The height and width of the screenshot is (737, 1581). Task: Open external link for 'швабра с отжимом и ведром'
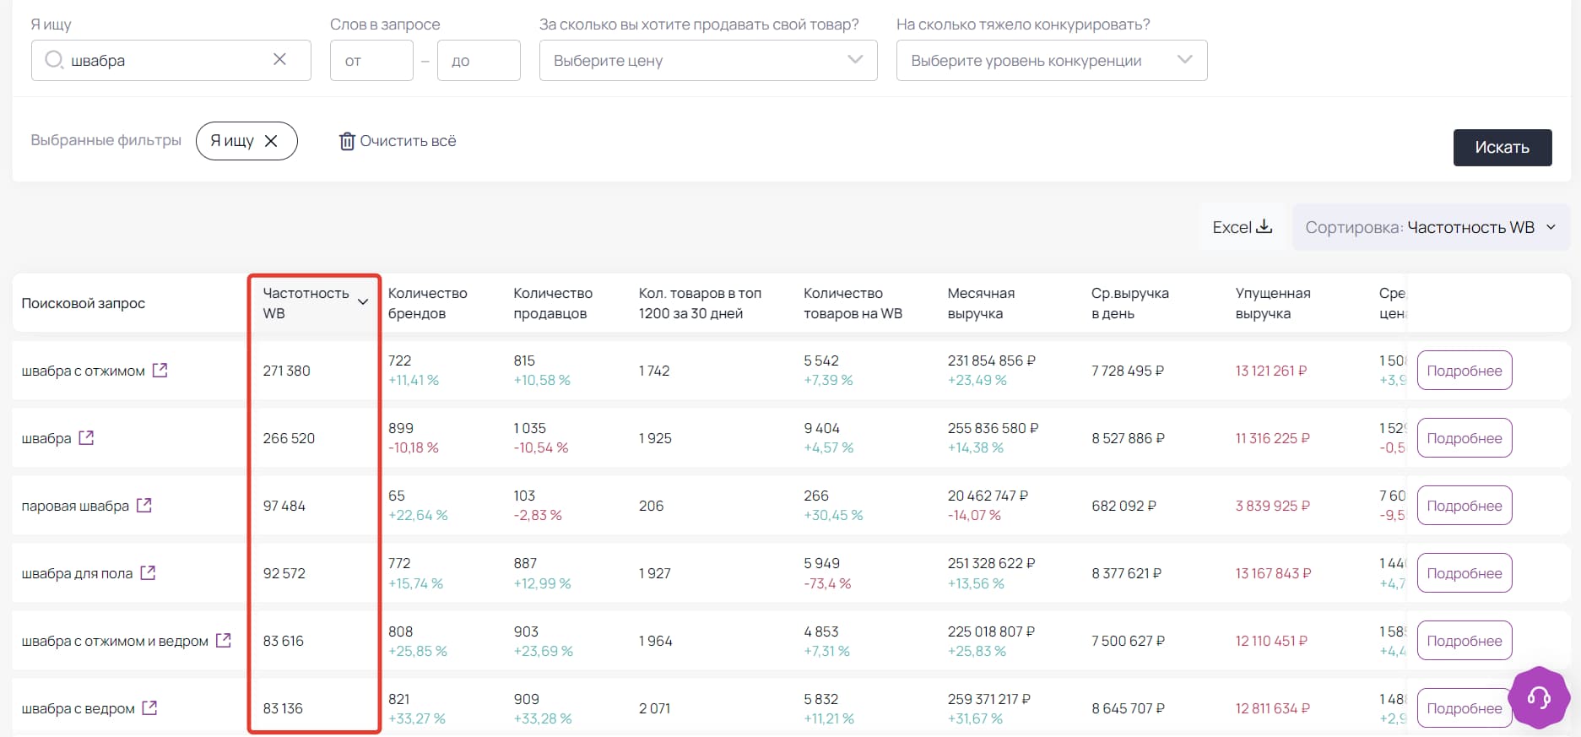point(223,640)
